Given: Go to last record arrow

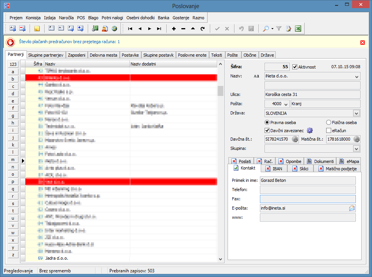Looking at the screenshot, I should click(159, 29).
